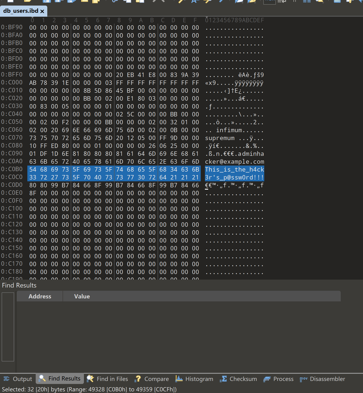This screenshot has width=363, height=393.
Task: Click the 'cker@example.com' ASCII text
Action: point(234,161)
